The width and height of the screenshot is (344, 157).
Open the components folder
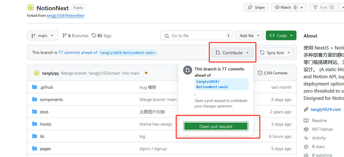click(51, 99)
